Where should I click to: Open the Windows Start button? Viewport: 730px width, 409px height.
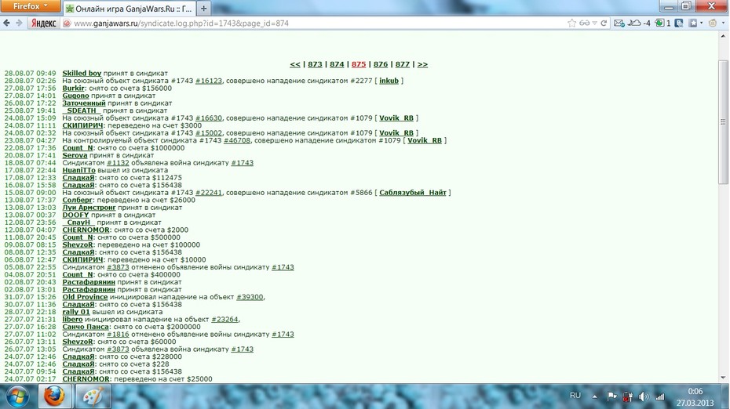(x=17, y=396)
